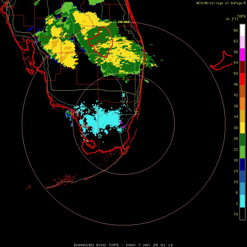The image size is (247, 247).
Task: Click the Bahamas island outline on right
Action: [x=221, y=60]
